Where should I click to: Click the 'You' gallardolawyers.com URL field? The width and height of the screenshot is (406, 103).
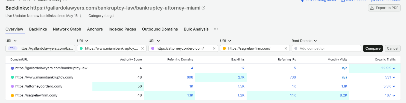point(40,49)
